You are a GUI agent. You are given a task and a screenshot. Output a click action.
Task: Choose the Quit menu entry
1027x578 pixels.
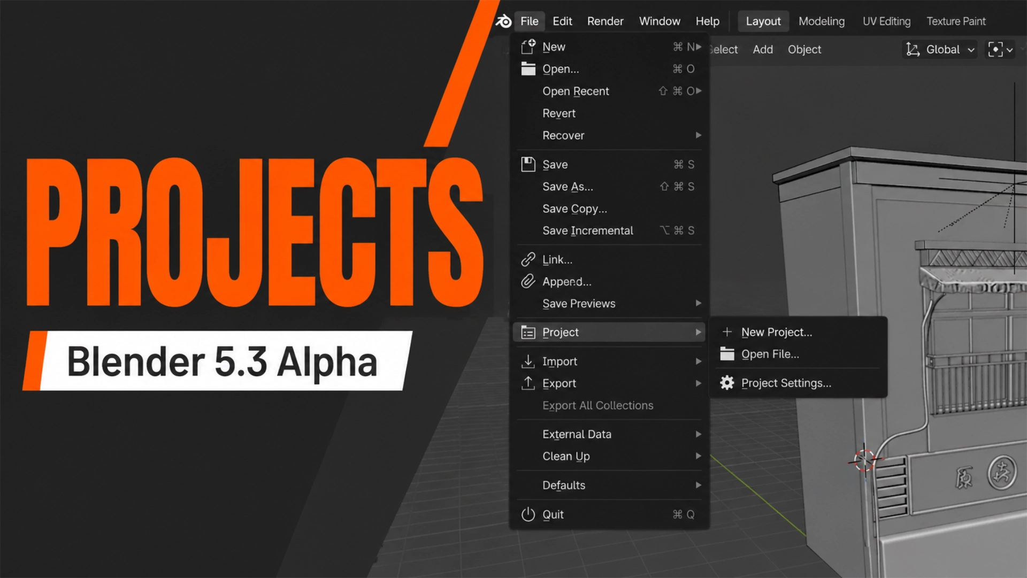pyautogui.click(x=609, y=514)
